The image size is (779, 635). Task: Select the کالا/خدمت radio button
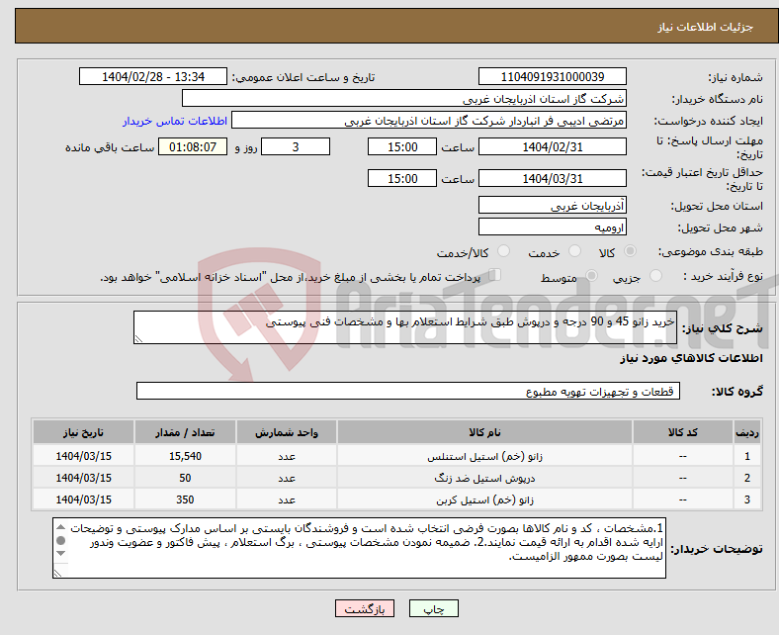(x=503, y=251)
